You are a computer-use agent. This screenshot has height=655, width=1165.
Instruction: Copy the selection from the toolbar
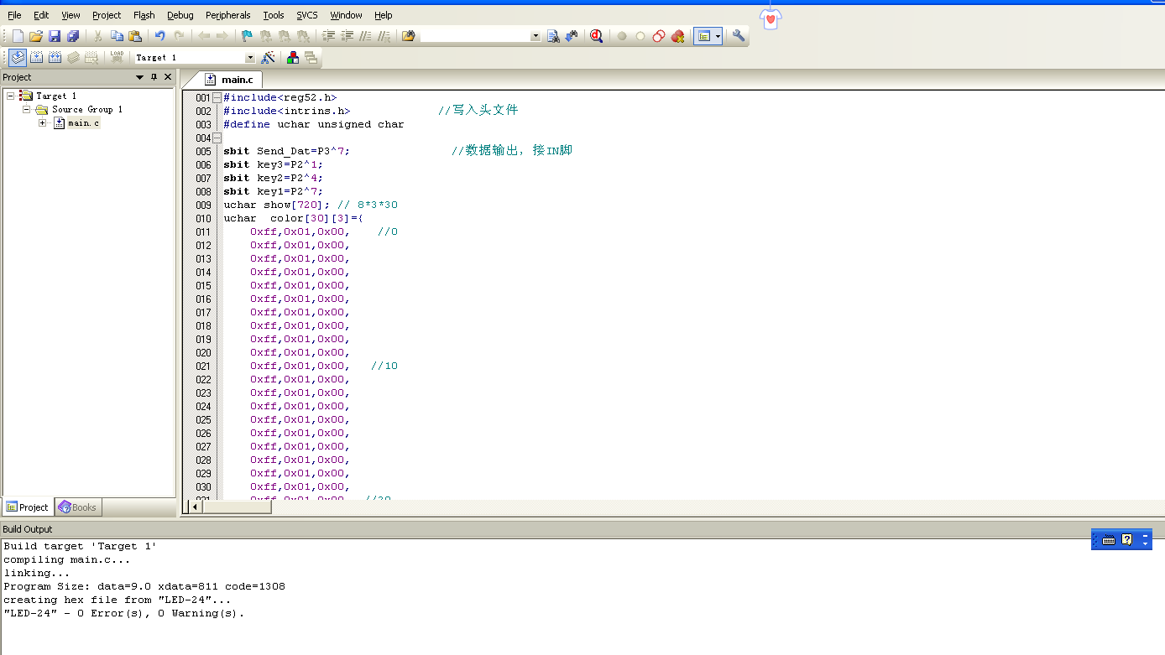coord(117,36)
